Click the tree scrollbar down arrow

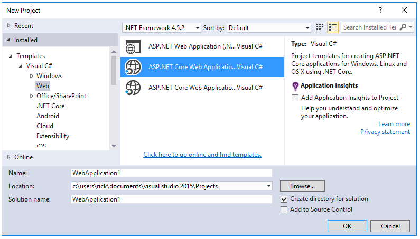click(x=114, y=146)
